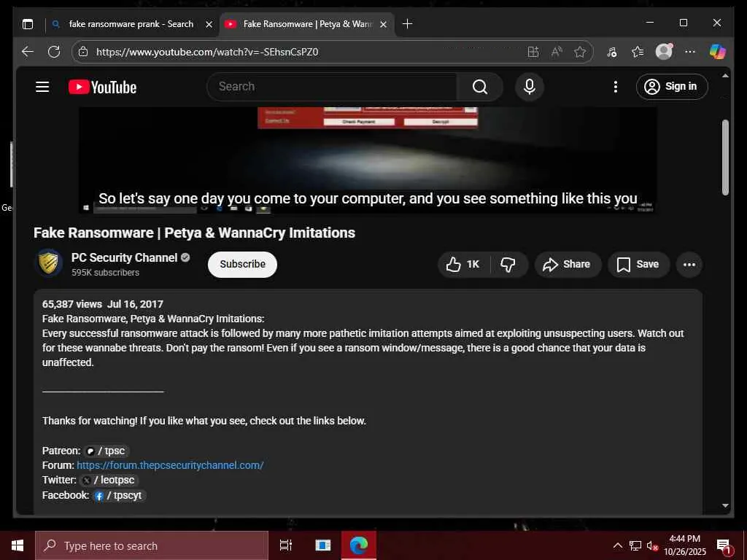Open the Facebook tpscyt link
Image resolution: width=747 pixels, height=560 pixels.
coord(119,495)
